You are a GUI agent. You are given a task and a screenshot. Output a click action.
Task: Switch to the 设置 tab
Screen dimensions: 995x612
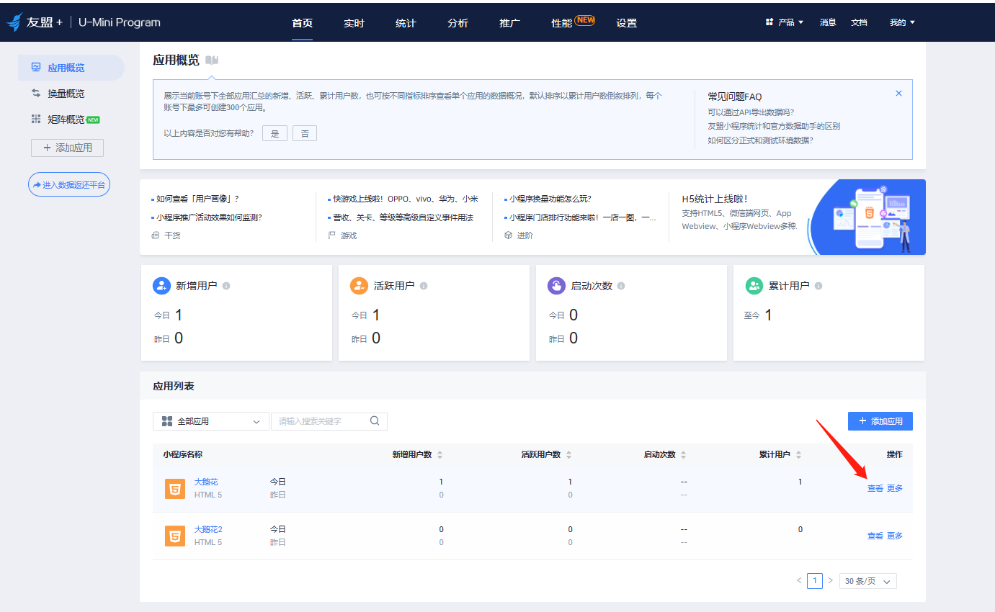(627, 23)
